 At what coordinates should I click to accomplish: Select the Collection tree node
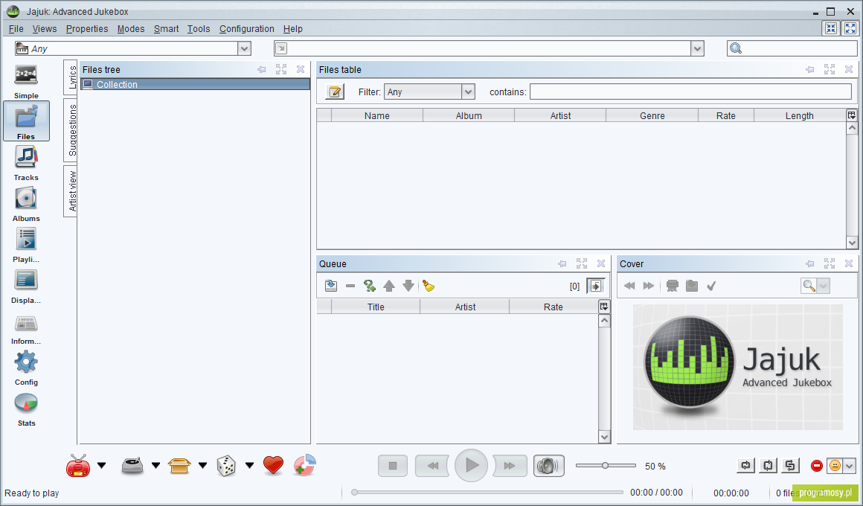pos(196,84)
